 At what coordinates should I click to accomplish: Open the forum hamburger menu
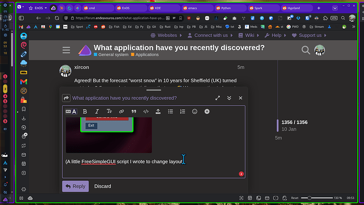66,50
